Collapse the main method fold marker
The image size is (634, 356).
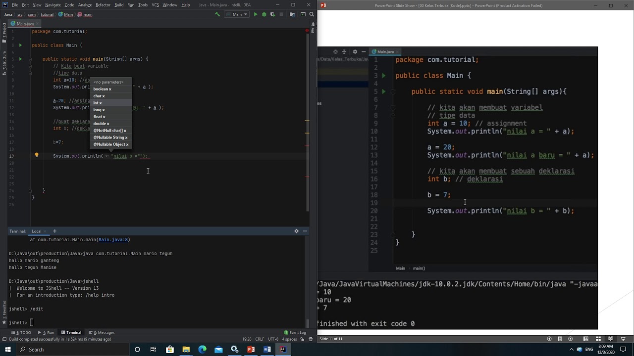coord(30,59)
